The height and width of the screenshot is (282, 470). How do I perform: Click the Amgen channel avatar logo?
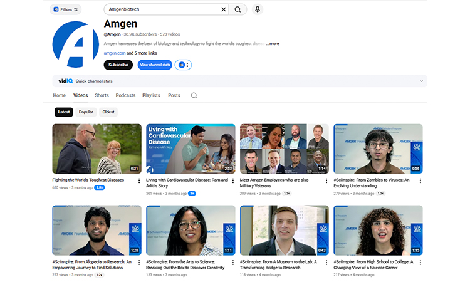tap(76, 44)
